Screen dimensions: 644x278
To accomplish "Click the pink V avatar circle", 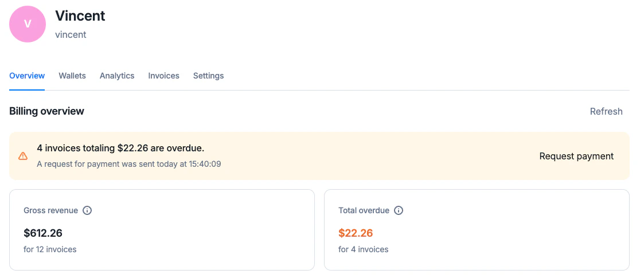I will [28, 24].
